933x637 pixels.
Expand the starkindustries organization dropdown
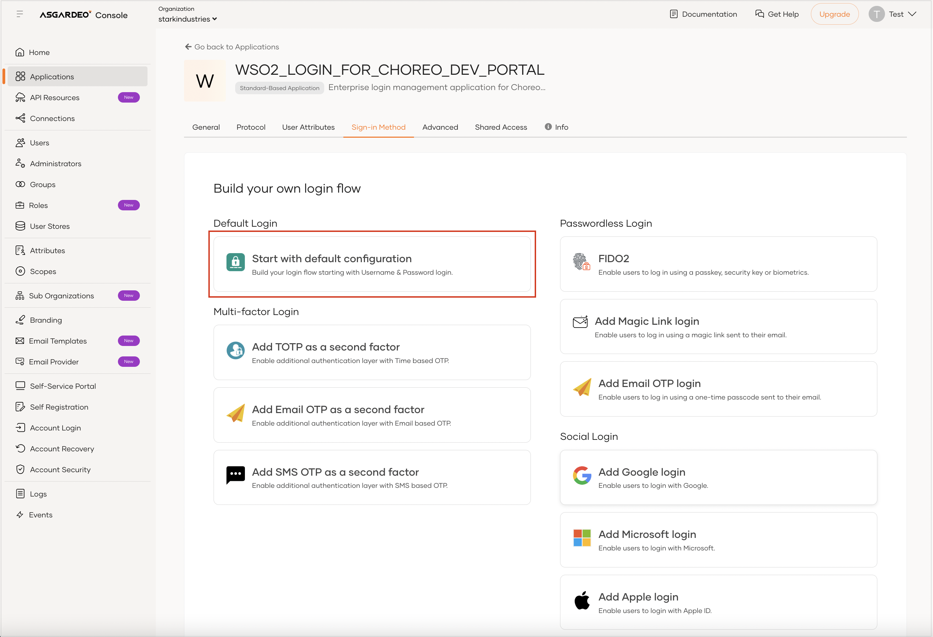[x=188, y=19]
